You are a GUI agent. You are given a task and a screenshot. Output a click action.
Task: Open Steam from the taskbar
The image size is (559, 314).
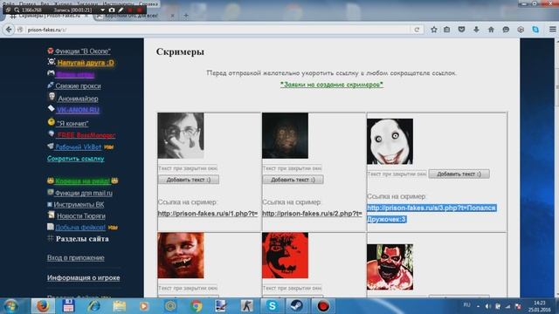[297, 306]
